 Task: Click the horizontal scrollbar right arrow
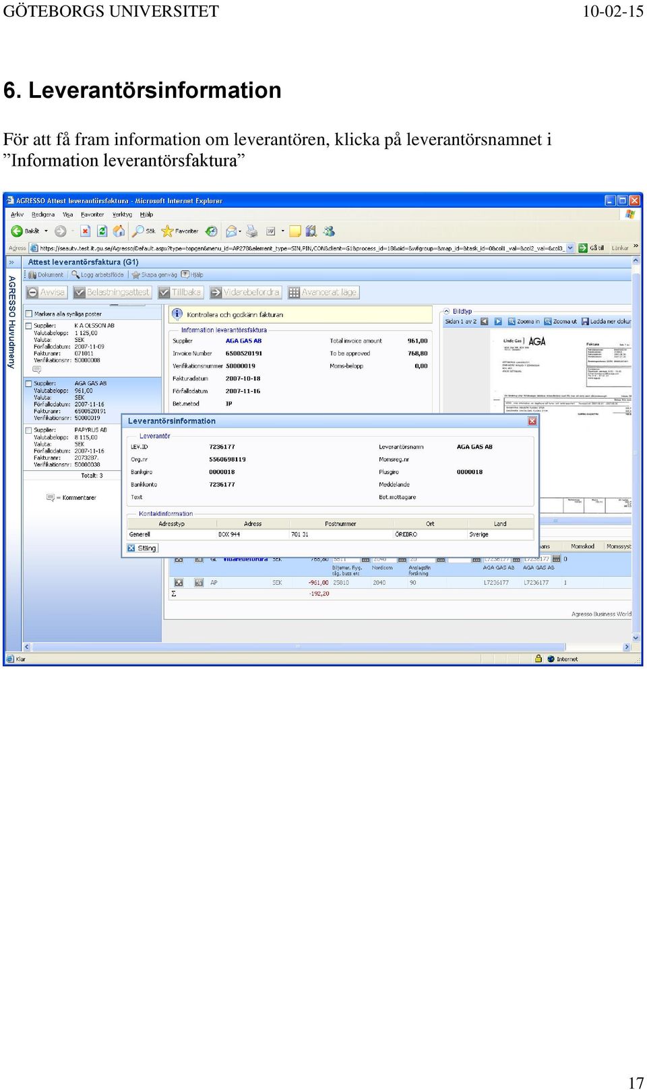point(627,647)
